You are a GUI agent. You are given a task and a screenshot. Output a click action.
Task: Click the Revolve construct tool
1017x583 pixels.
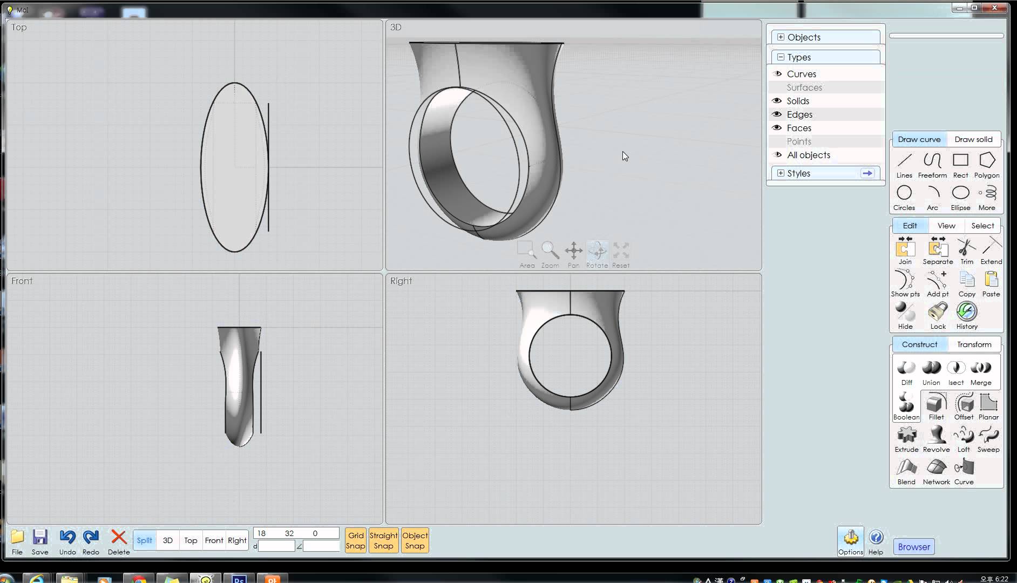click(x=936, y=439)
